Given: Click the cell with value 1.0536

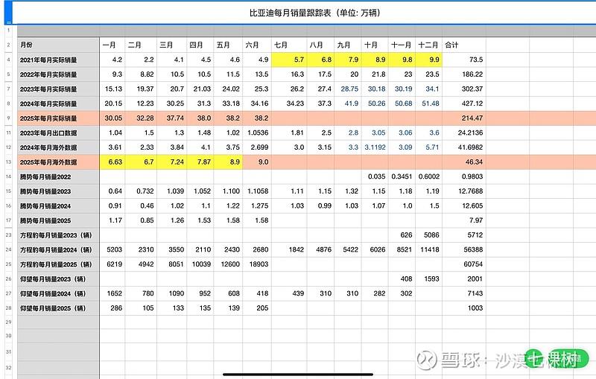Looking at the screenshot, I should coord(257,133).
